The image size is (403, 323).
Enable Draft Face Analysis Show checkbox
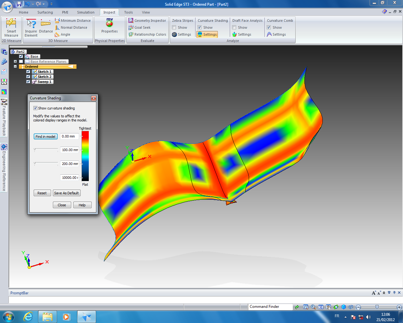[x=234, y=27]
